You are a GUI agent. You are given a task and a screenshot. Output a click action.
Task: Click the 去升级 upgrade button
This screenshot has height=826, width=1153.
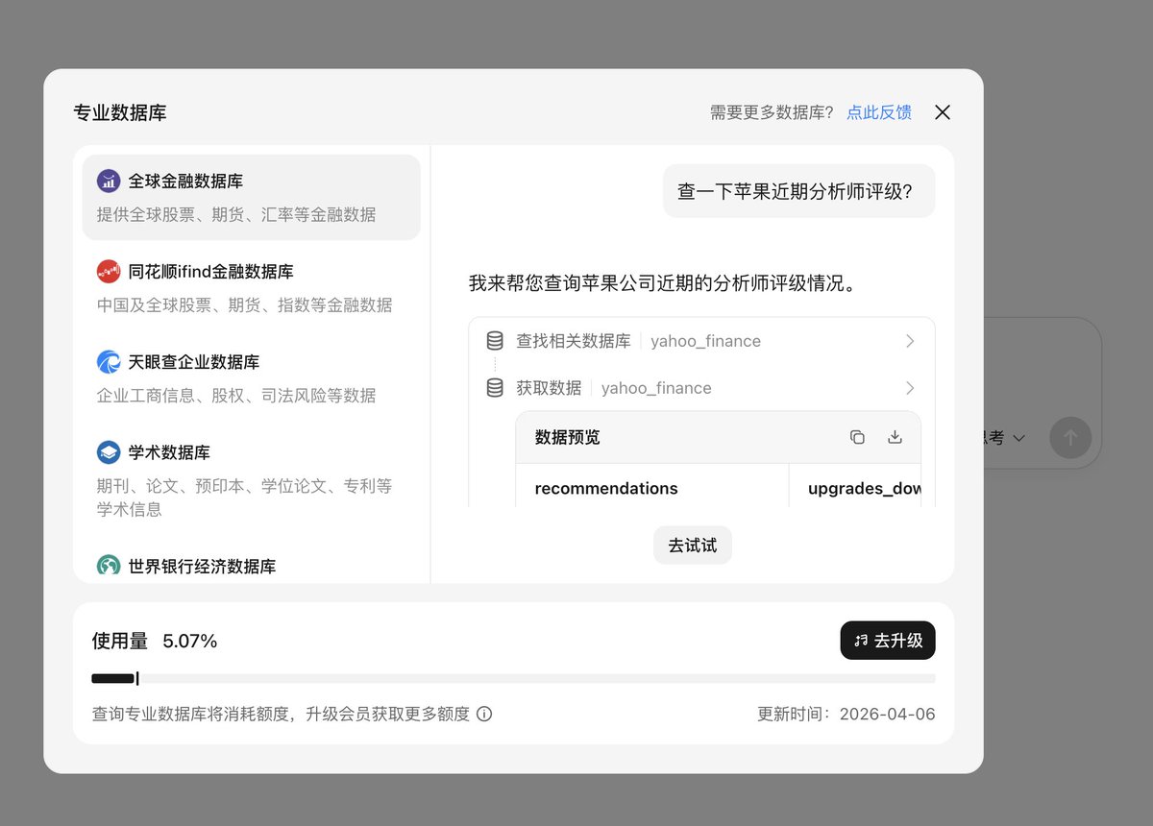888,641
